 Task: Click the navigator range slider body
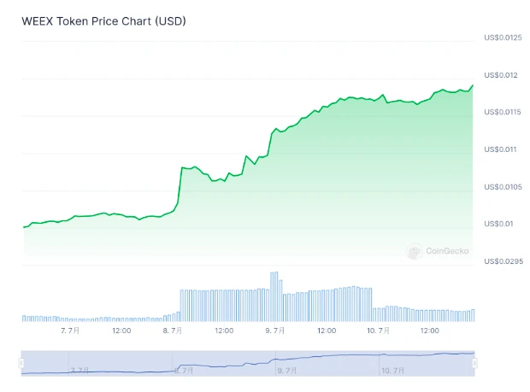(248, 363)
